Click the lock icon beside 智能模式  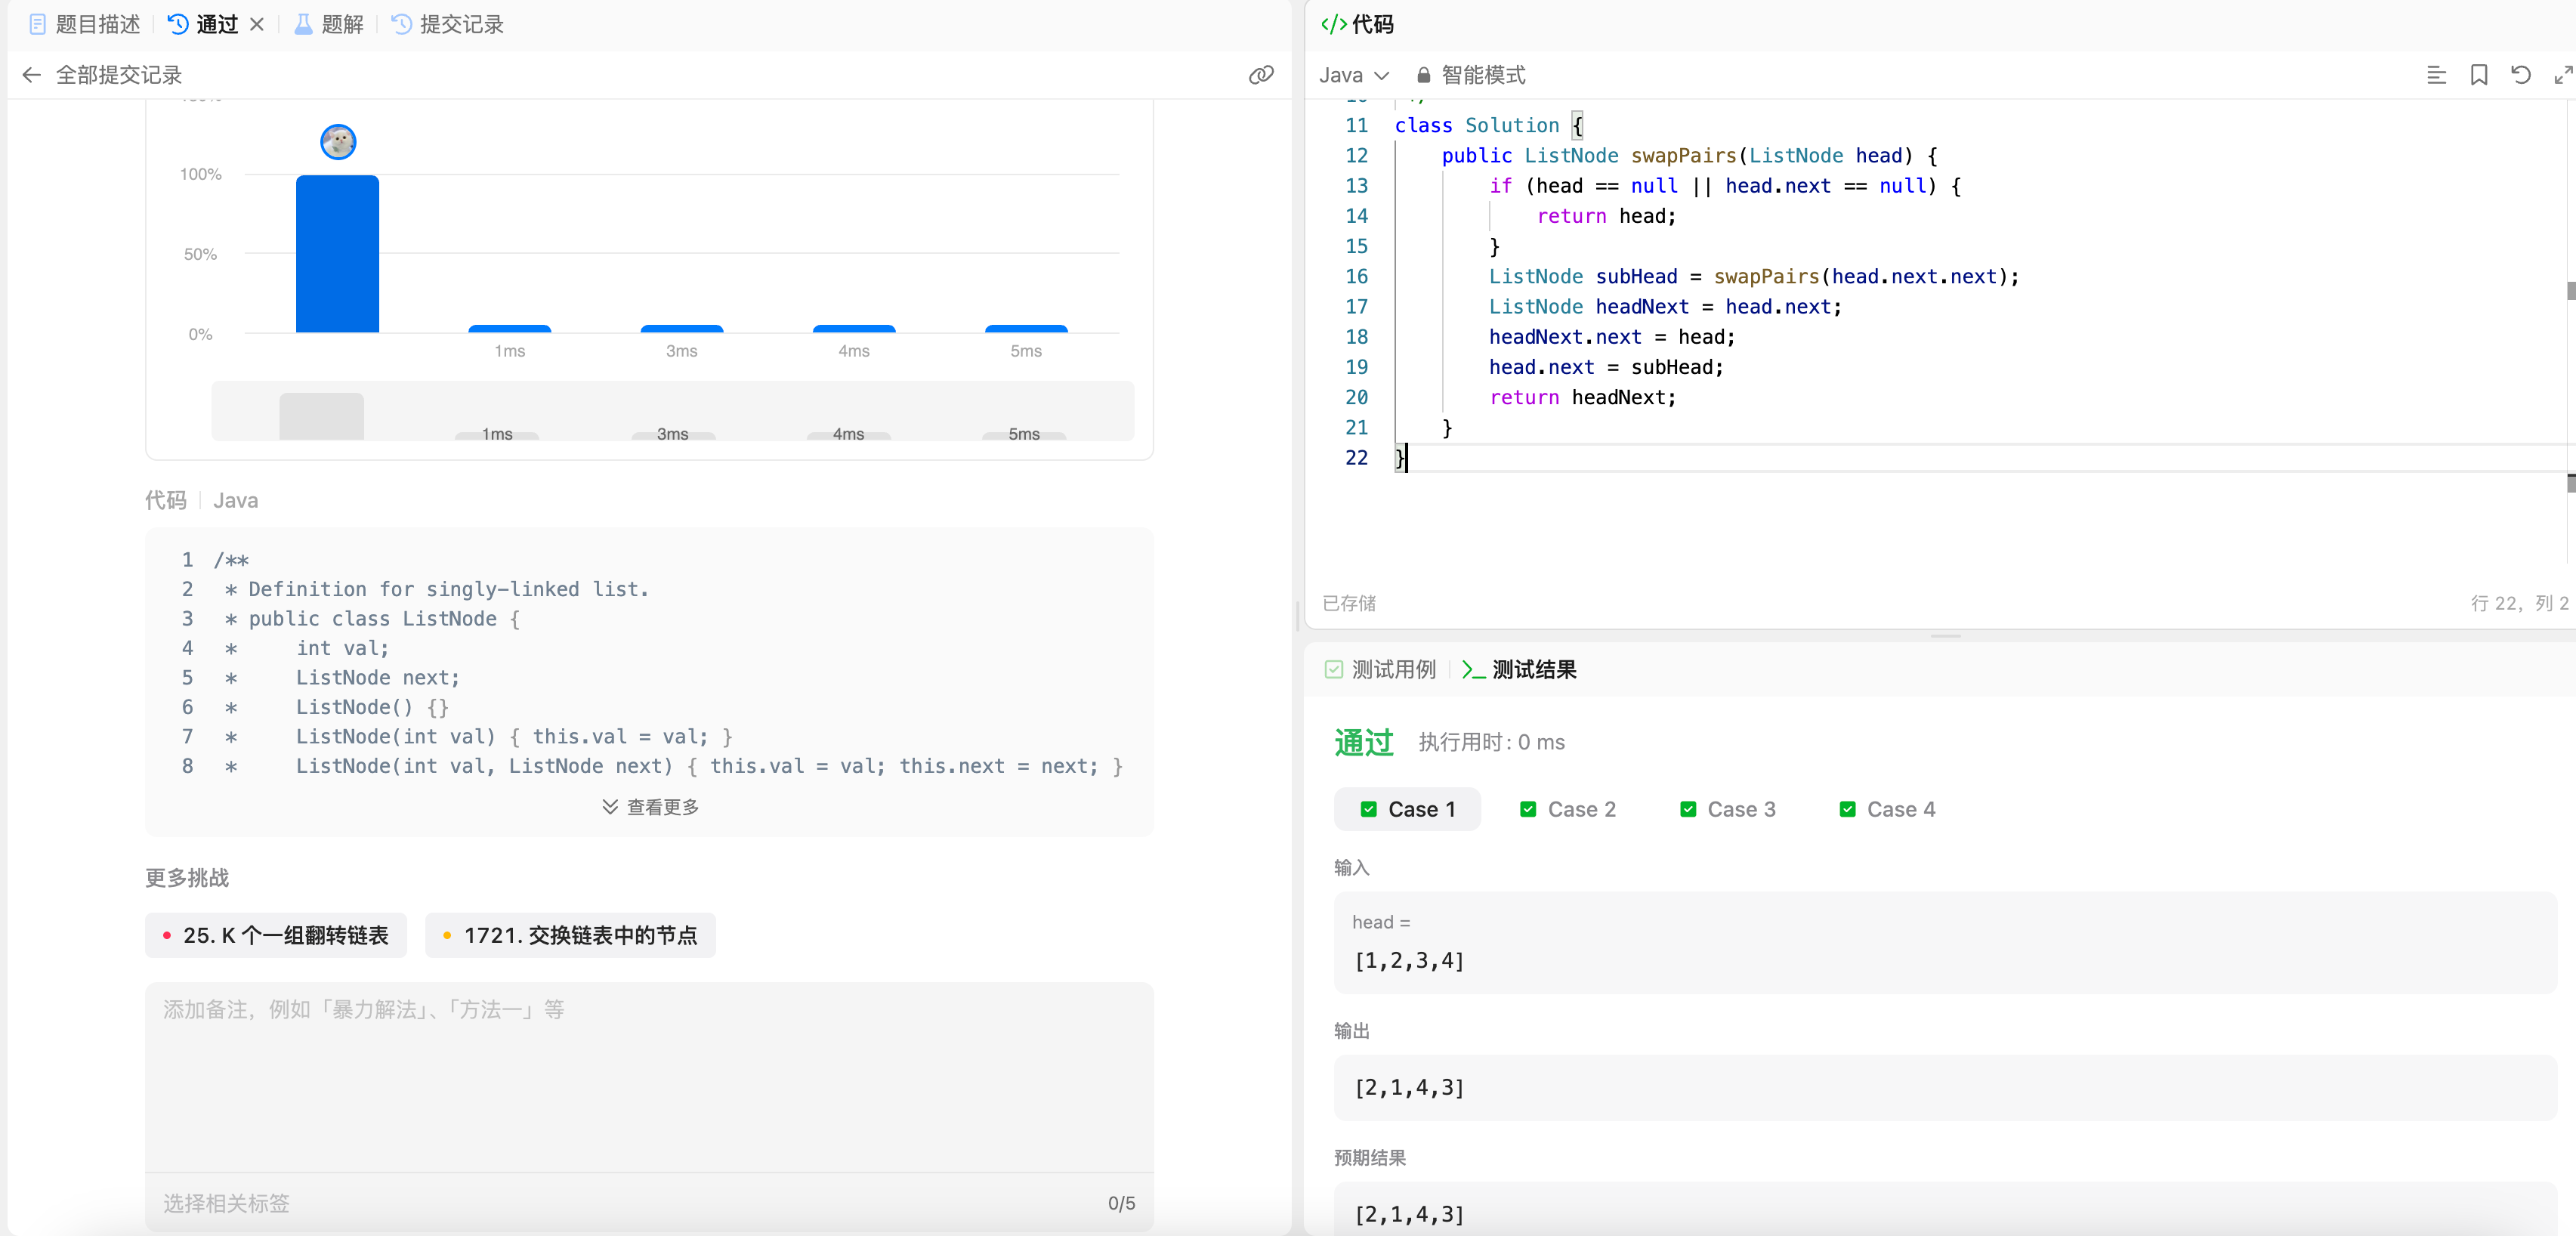point(1423,75)
